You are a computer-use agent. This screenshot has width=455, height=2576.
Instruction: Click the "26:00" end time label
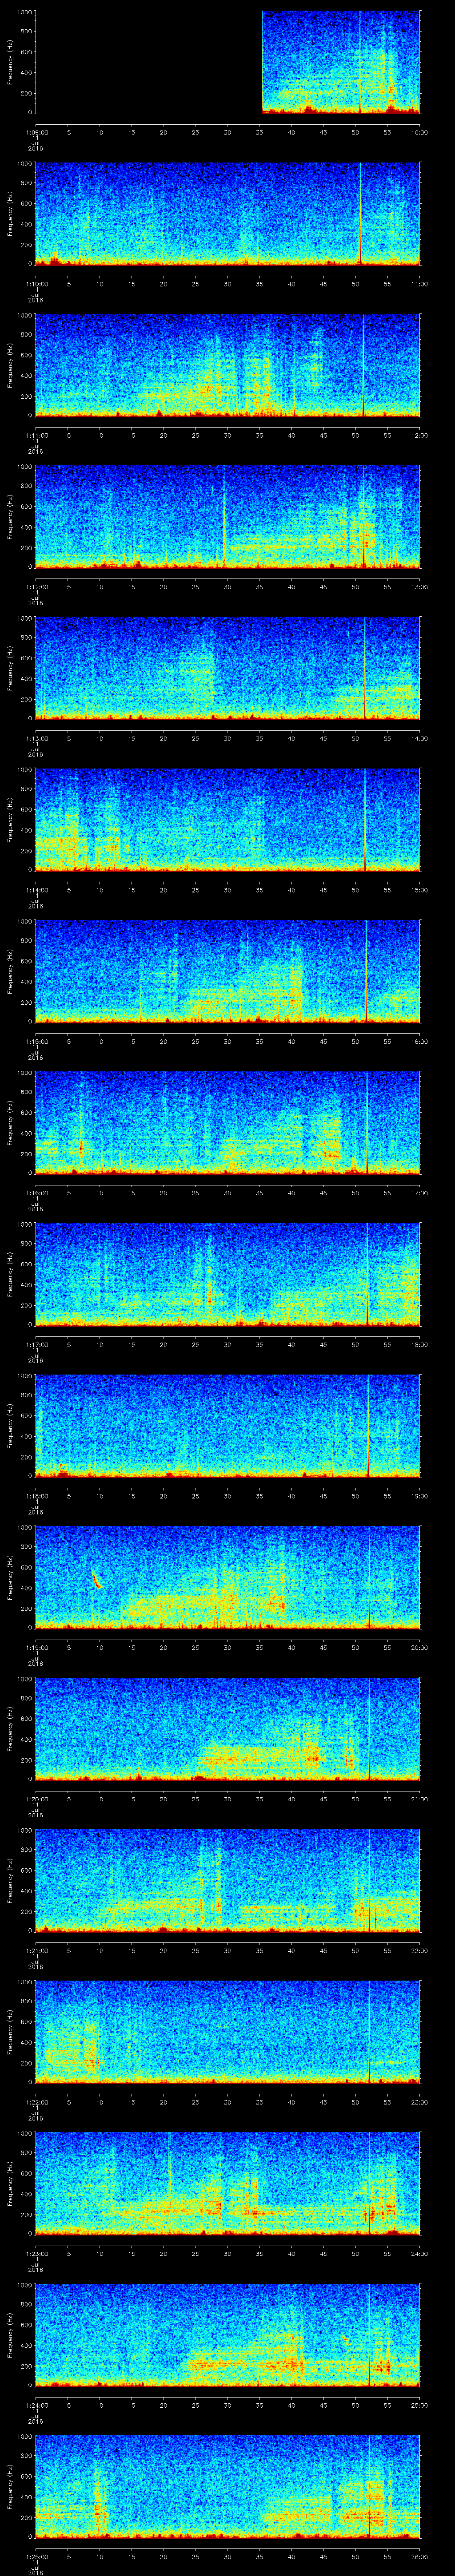[x=419, y=2556]
